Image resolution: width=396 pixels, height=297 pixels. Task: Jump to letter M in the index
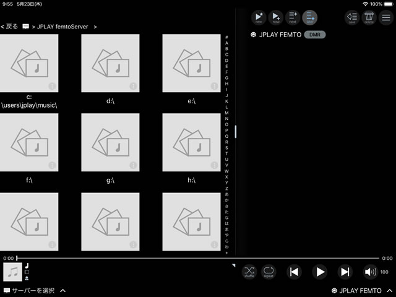226,113
